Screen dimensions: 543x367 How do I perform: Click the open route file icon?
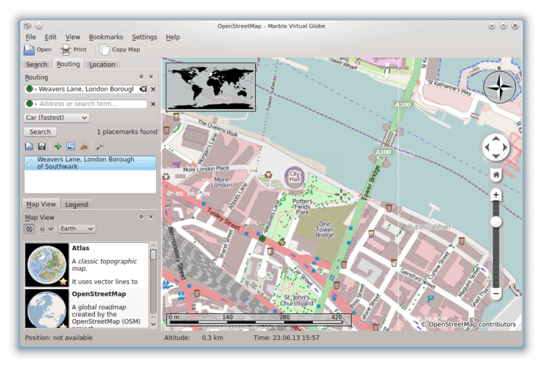pos(29,147)
